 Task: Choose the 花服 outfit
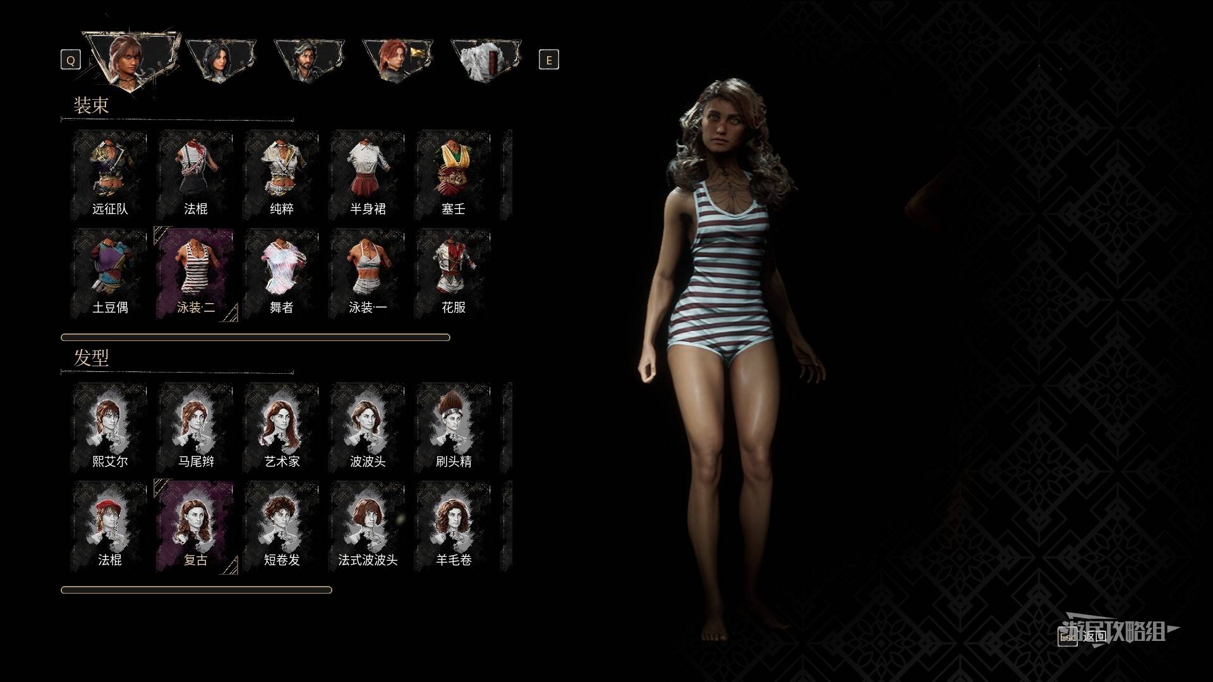(x=454, y=273)
